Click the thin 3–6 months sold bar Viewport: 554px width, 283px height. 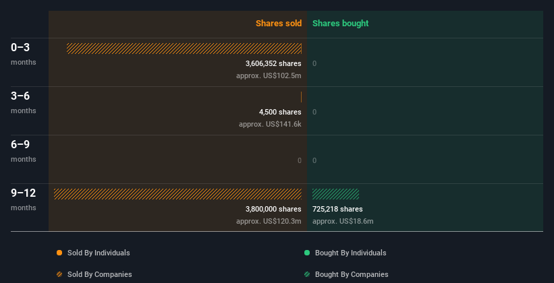tap(301, 97)
